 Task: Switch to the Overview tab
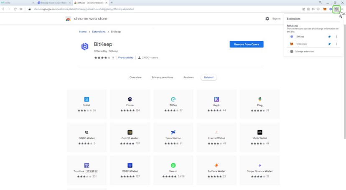135,77
